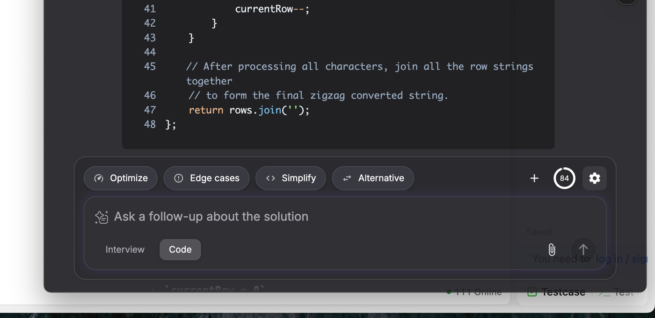Open the Testcase tab in the background page
655x318 pixels.
click(x=556, y=292)
